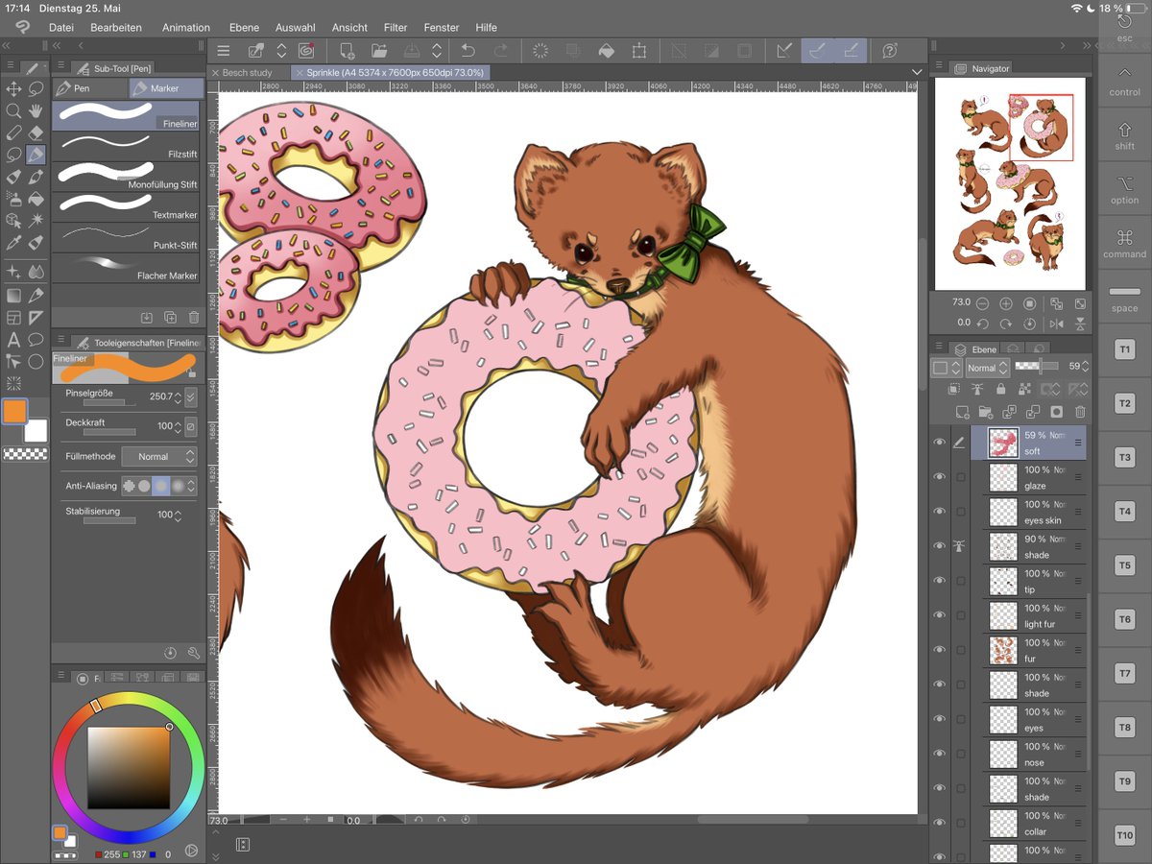This screenshot has width=1152, height=864.
Task: Select the Auto-select magic wand tool
Action: pos(36,222)
